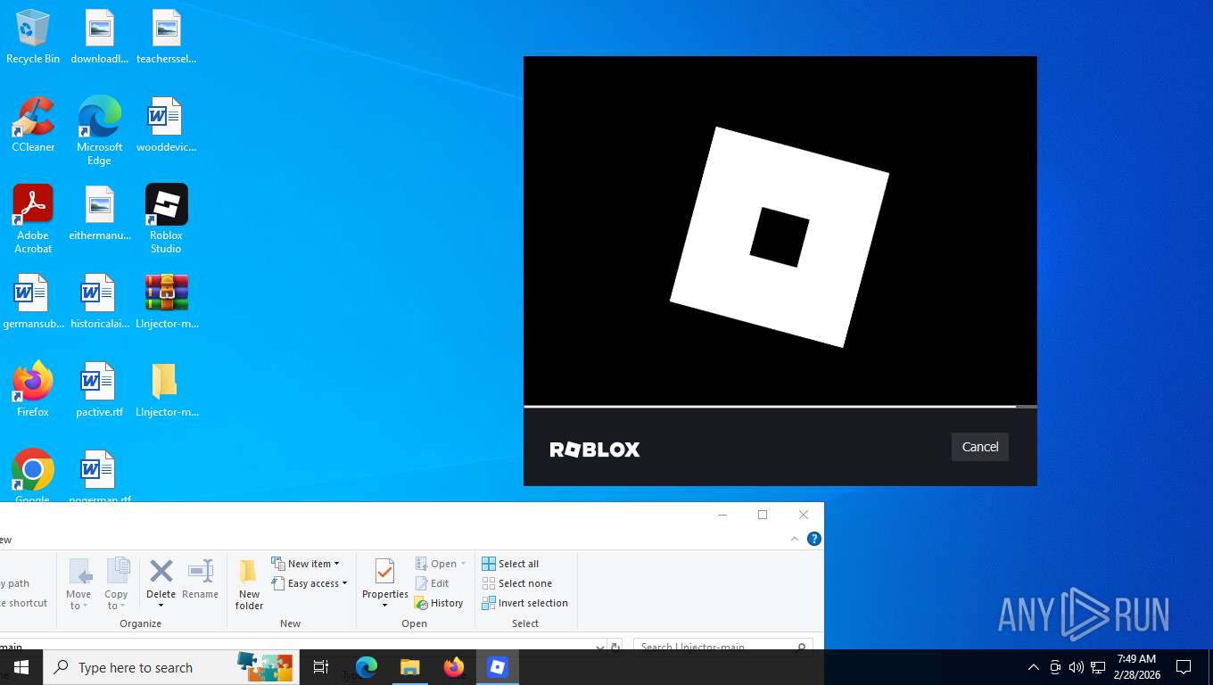1213x685 pixels.
Task: Select the eithermanu image file
Action: point(99,213)
